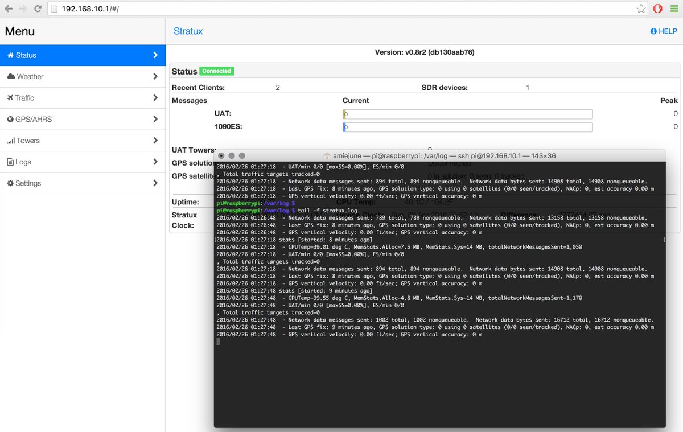
Task: Click the home icon beside Status
Action: point(10,55)
